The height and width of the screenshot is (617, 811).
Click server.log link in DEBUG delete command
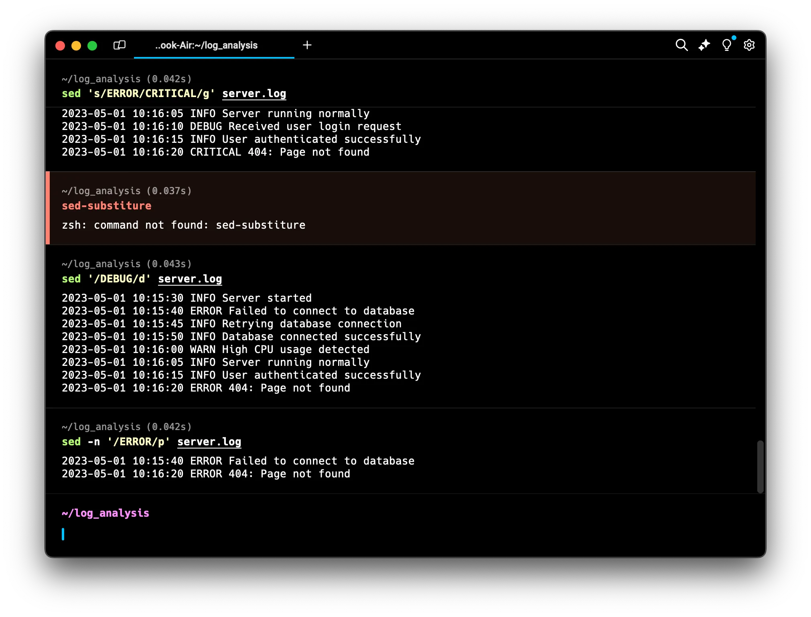coord(190,279)
